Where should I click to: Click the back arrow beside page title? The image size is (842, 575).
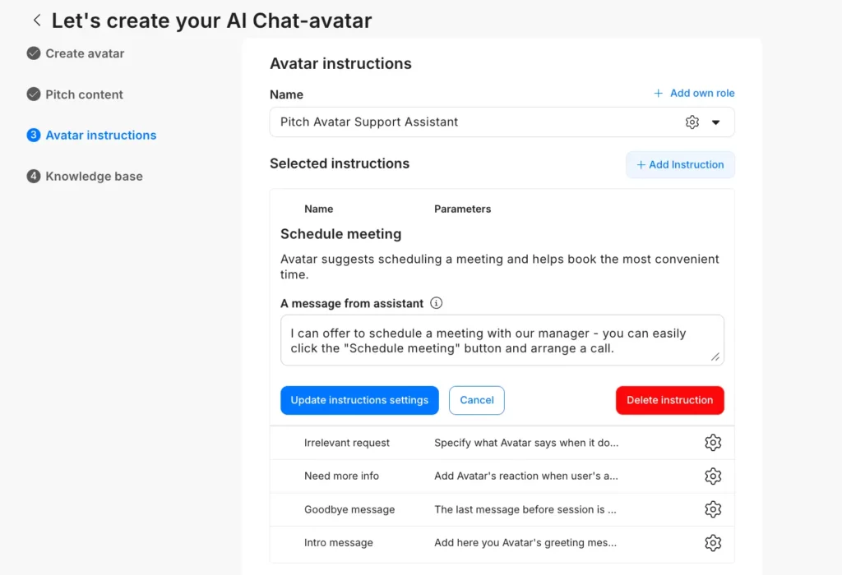[x=36, y=21]
